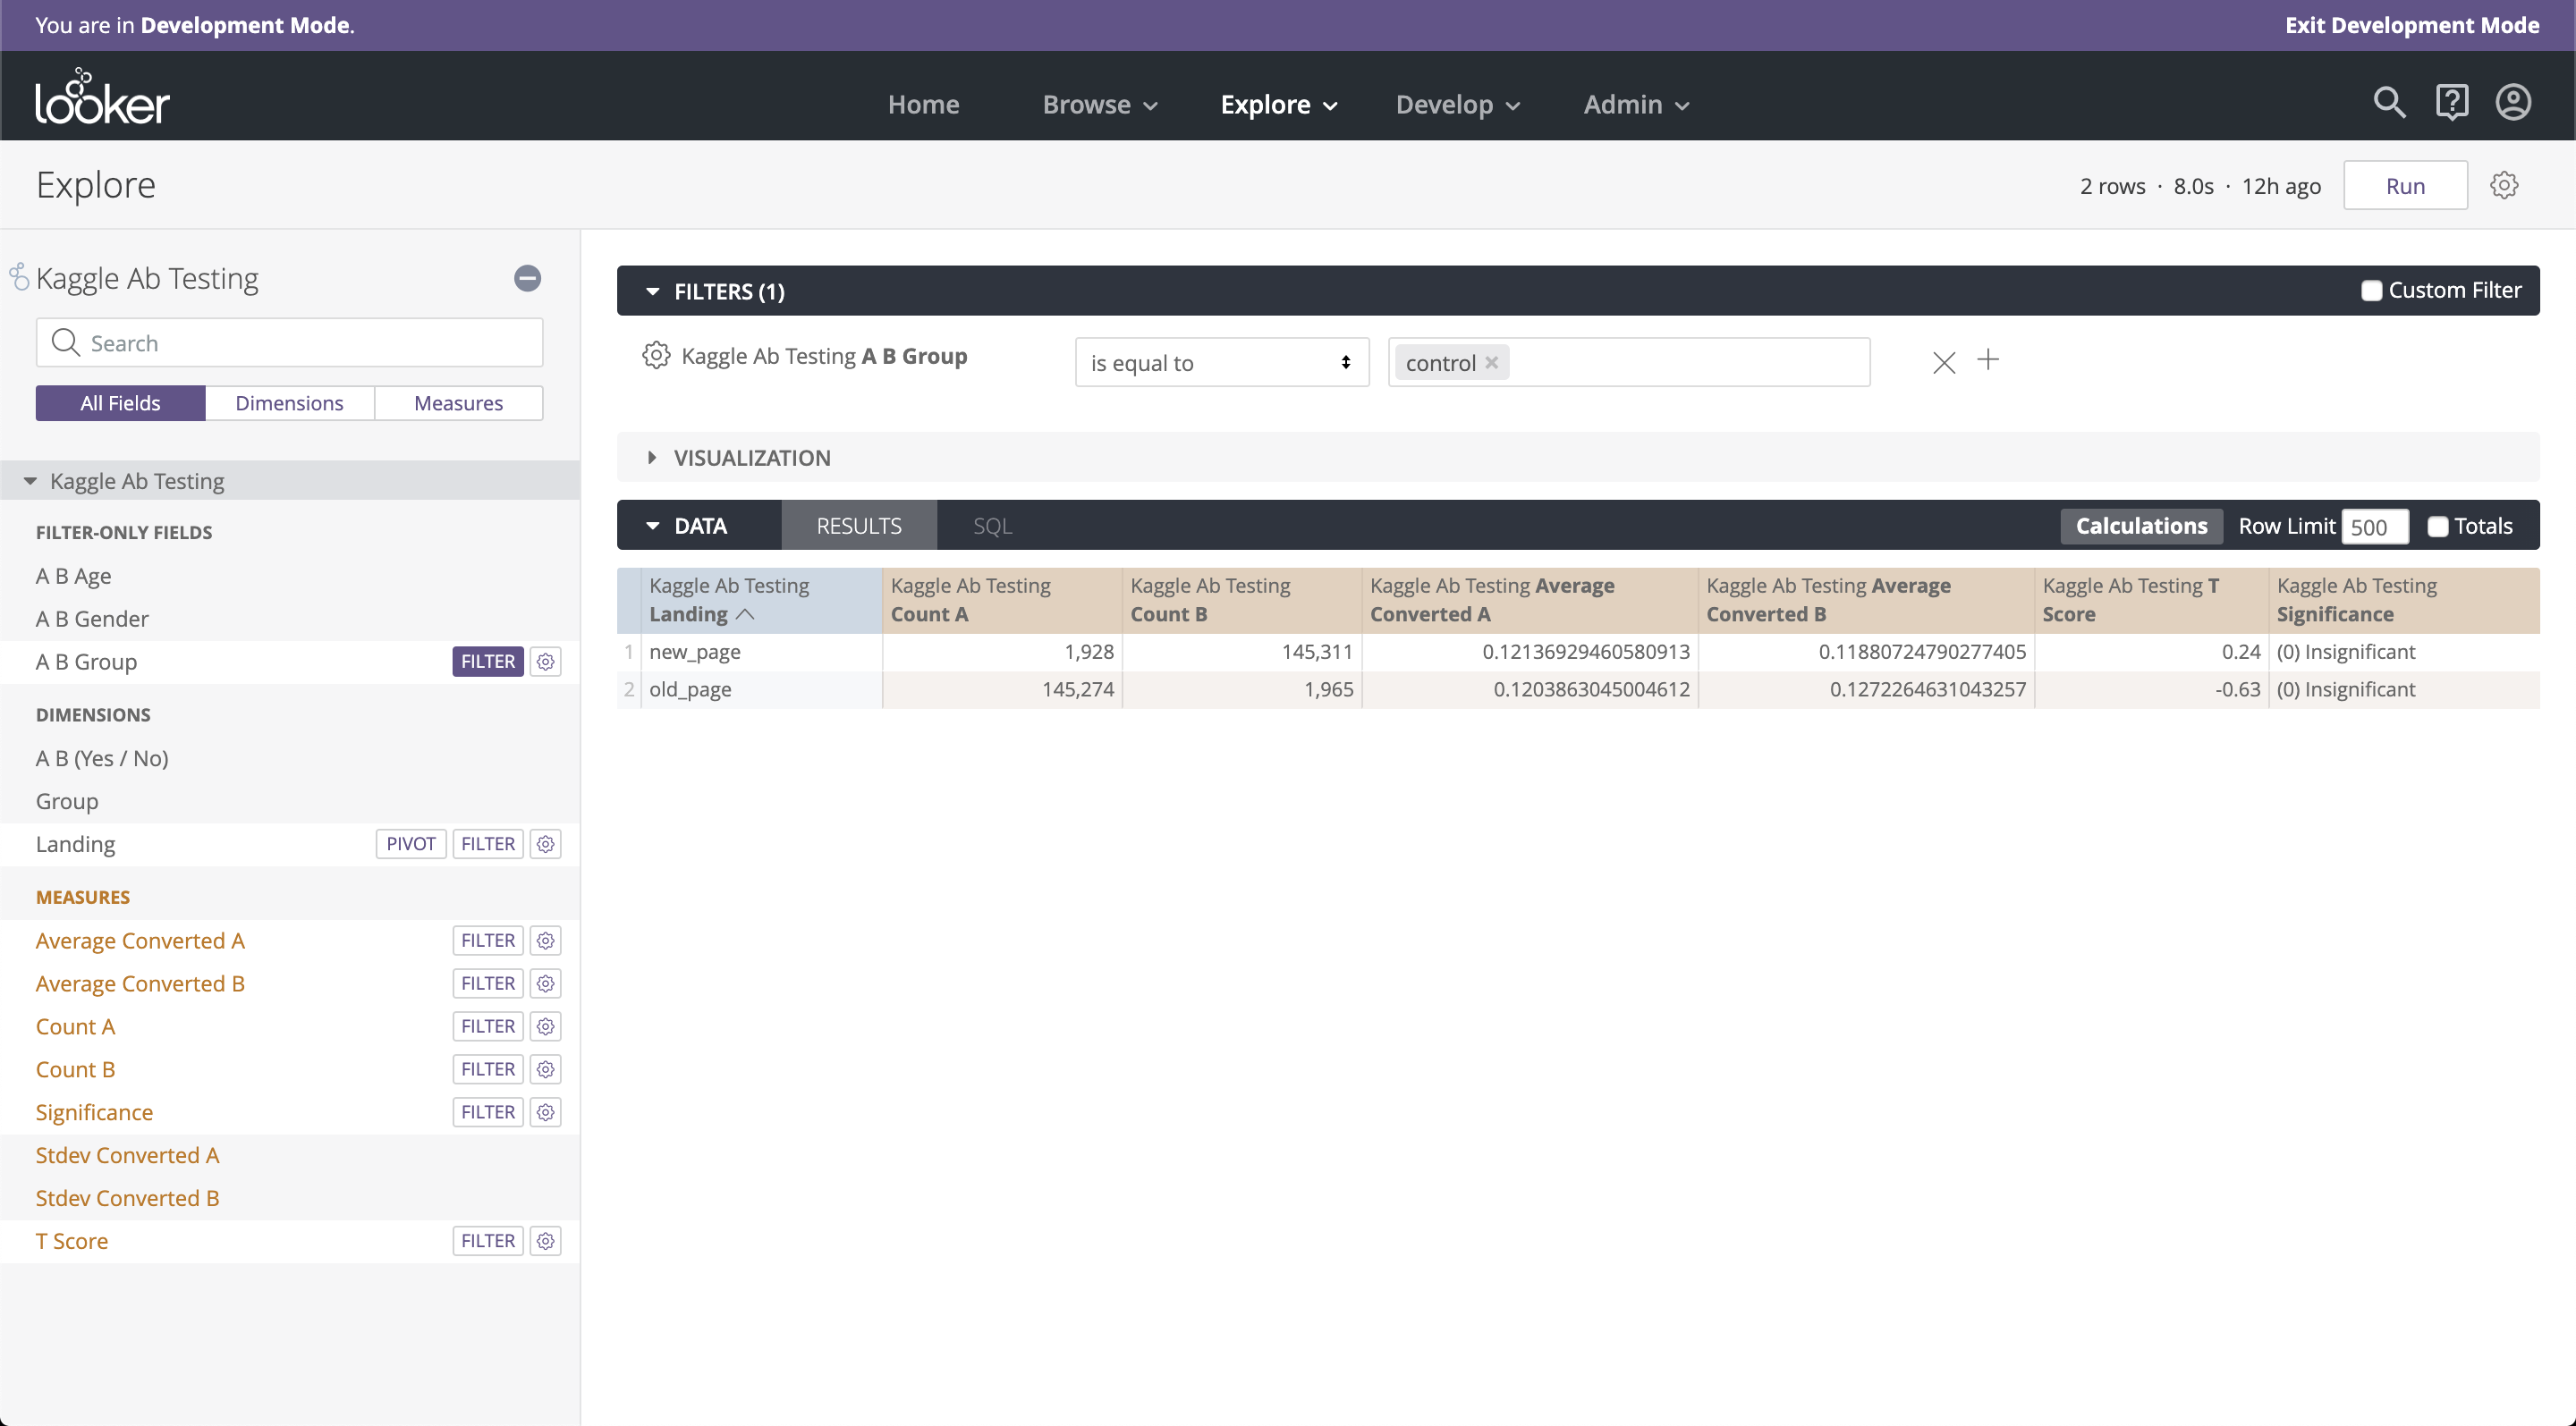Enable the Custom Filter checkbox
The image size is (2576, 1426).
coord(2370,291)
